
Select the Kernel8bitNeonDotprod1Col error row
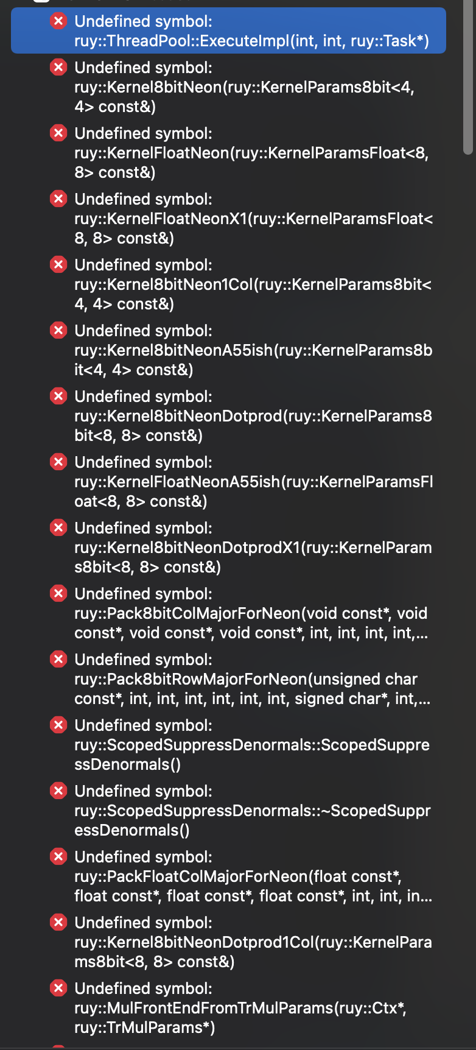coord(243,942)
